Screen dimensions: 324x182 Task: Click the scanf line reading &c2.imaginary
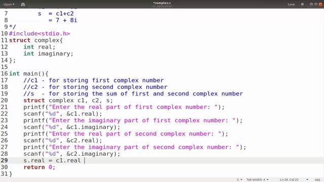[x=72, y=154]
